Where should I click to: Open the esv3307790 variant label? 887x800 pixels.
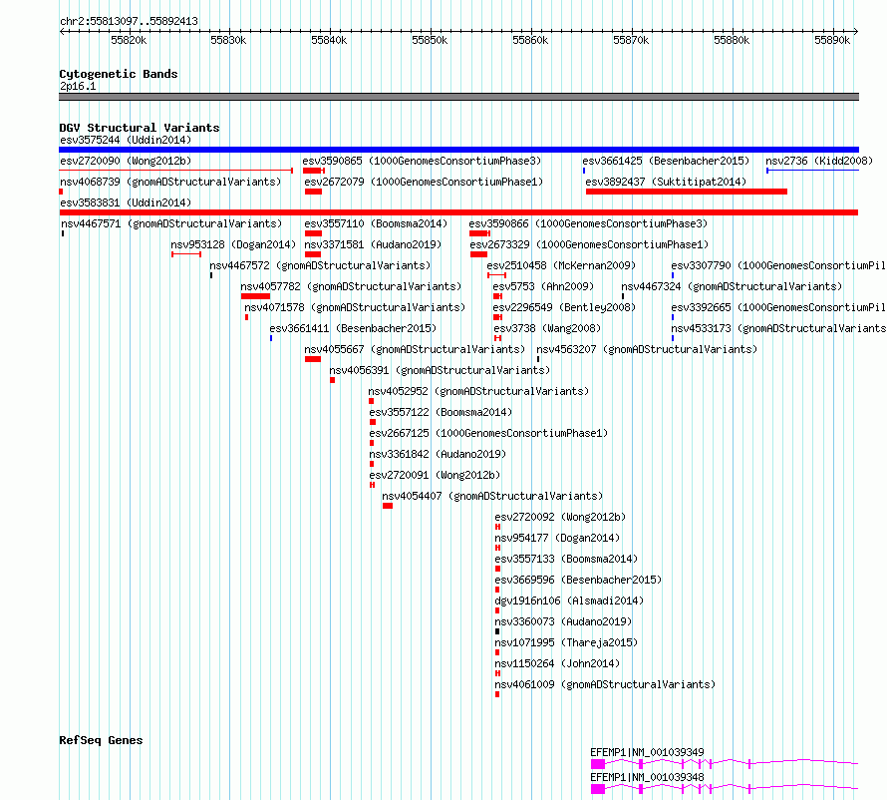[x=778, y=265]
